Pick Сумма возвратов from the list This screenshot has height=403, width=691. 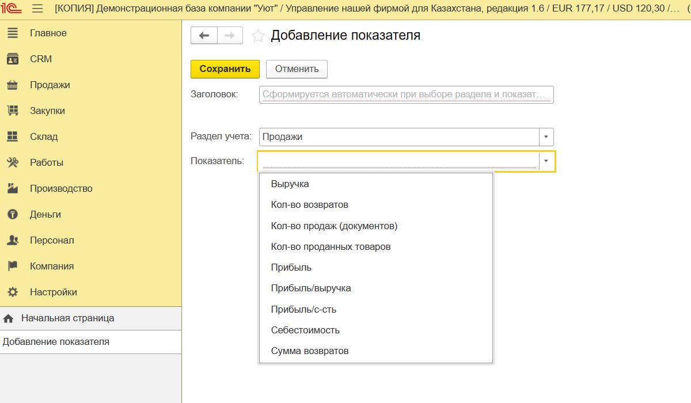click(309, 351)
